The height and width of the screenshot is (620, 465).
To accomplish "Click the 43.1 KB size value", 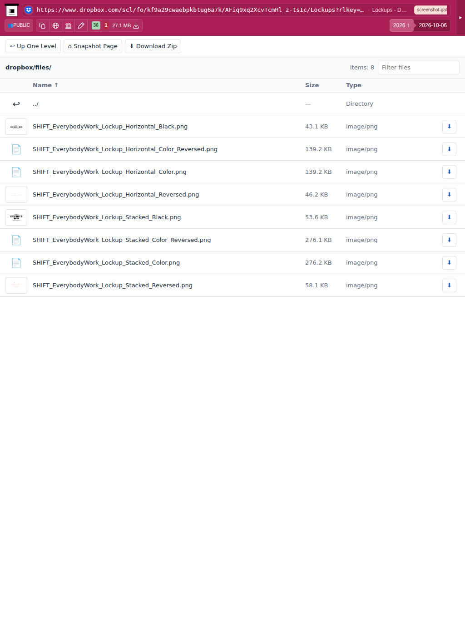I will click(317, 127).
